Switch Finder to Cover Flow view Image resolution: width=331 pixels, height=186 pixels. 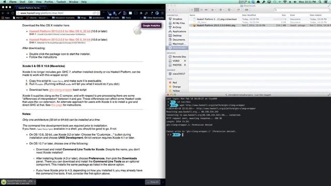click(206, 10)
